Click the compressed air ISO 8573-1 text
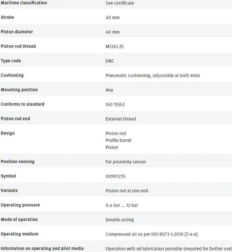The height and width of the screenshot is (252, 232). (x=152, y=234)
